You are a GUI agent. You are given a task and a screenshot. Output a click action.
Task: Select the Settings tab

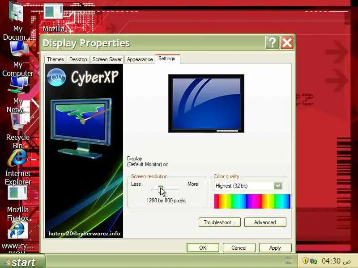[x=167, y=59]
